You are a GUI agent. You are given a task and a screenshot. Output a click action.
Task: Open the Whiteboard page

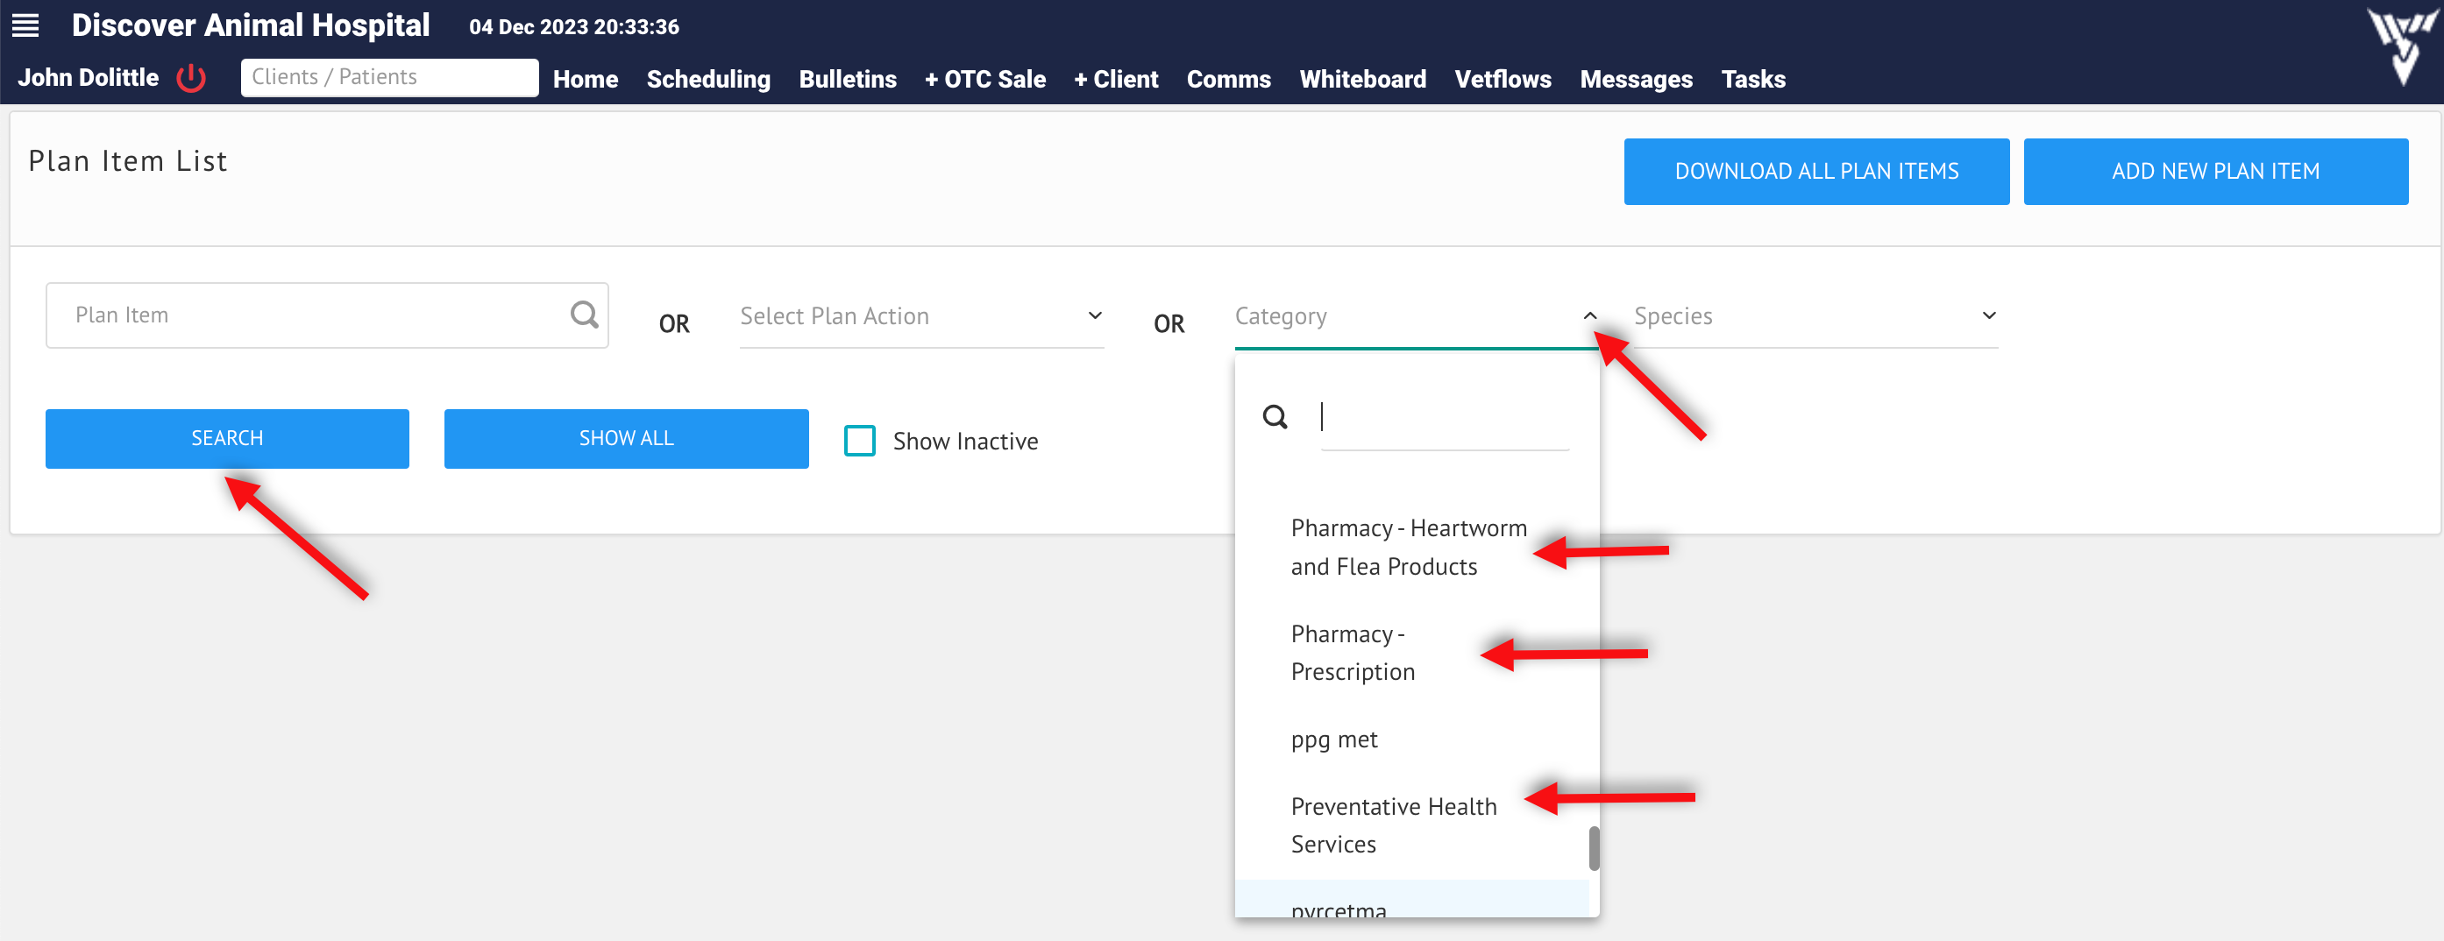pos(1362,79)
